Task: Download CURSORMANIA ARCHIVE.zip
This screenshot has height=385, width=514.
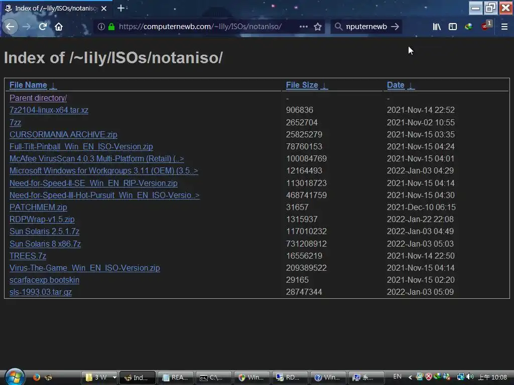Action: click(x=63, y=134)
